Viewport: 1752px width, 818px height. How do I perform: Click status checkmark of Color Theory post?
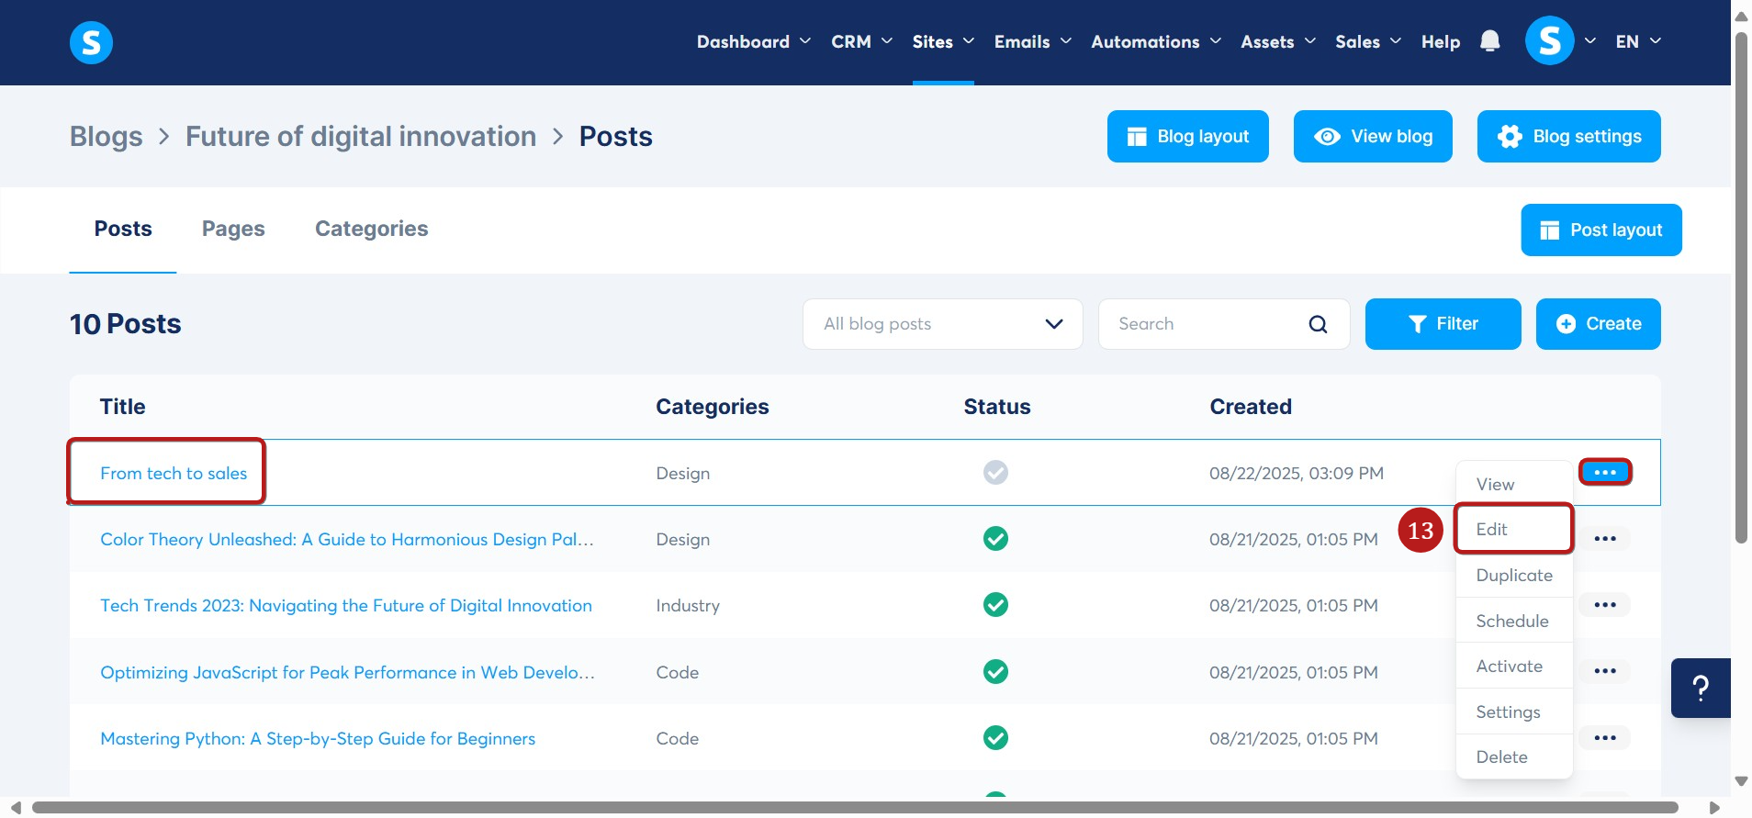click(x=995, y=539)
